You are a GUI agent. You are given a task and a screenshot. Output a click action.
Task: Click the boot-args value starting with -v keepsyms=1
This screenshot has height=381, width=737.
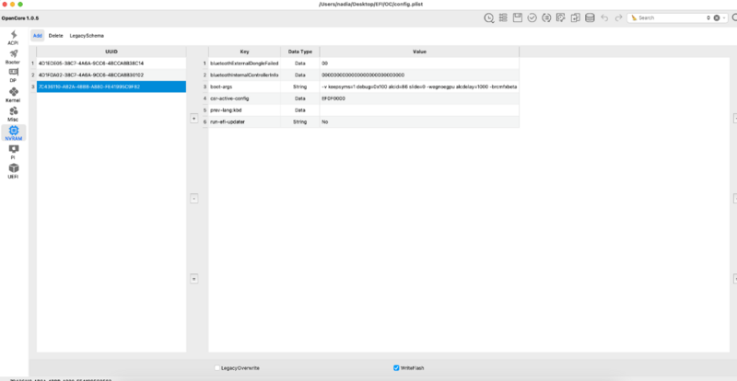click(x=419, y=87)
